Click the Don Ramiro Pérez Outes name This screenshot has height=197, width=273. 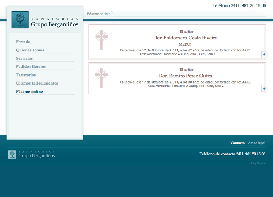[x=185, y=76]
